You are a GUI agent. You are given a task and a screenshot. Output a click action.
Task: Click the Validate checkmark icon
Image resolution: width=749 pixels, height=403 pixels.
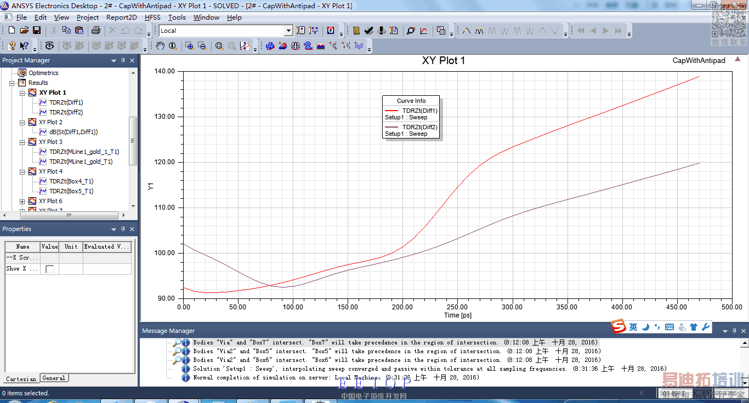click(x=369, y=31)
